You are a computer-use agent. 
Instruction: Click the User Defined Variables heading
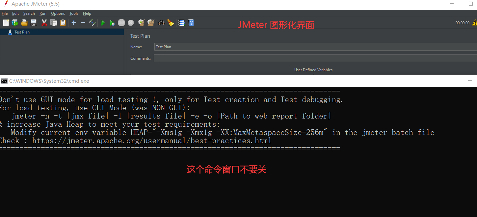[313, 70]
